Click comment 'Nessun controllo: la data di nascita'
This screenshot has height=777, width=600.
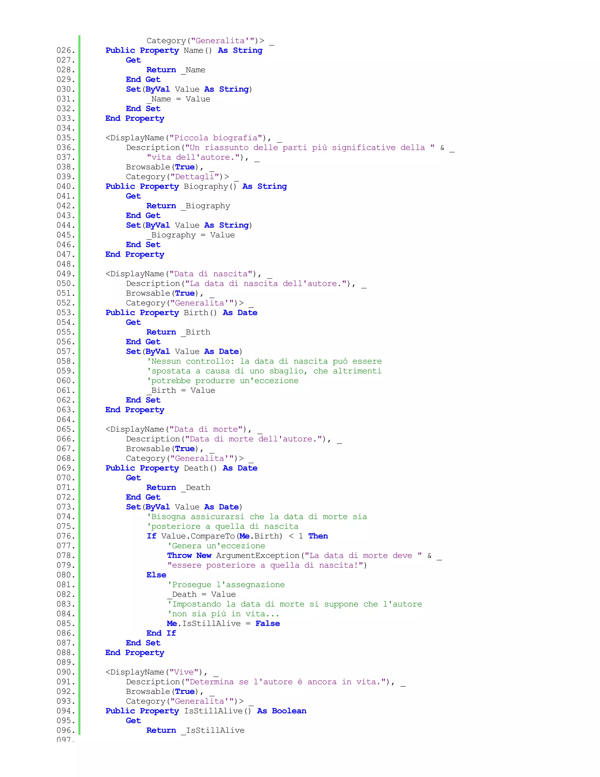(x=265, y=362)
